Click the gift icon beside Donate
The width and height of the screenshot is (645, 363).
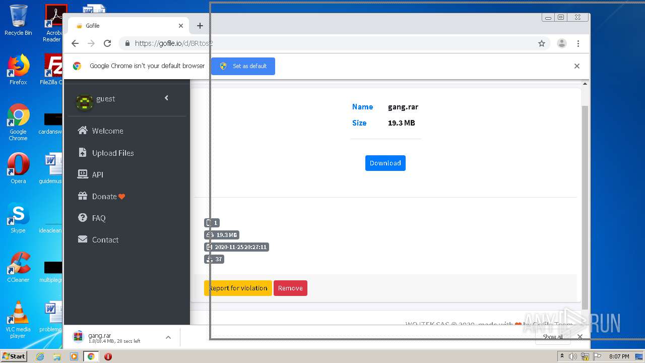(x=83, y=196)
